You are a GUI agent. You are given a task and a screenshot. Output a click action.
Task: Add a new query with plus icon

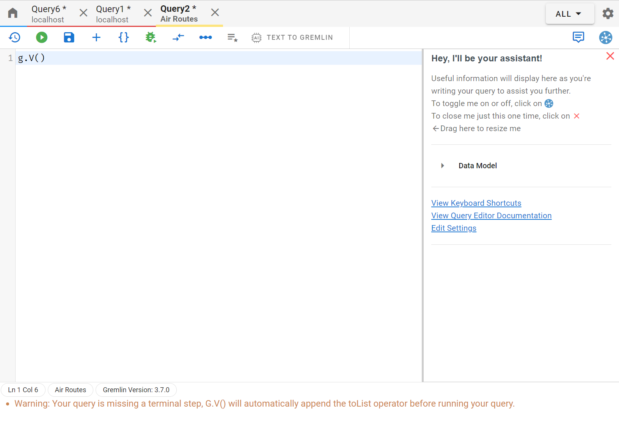tap(96, 37)
